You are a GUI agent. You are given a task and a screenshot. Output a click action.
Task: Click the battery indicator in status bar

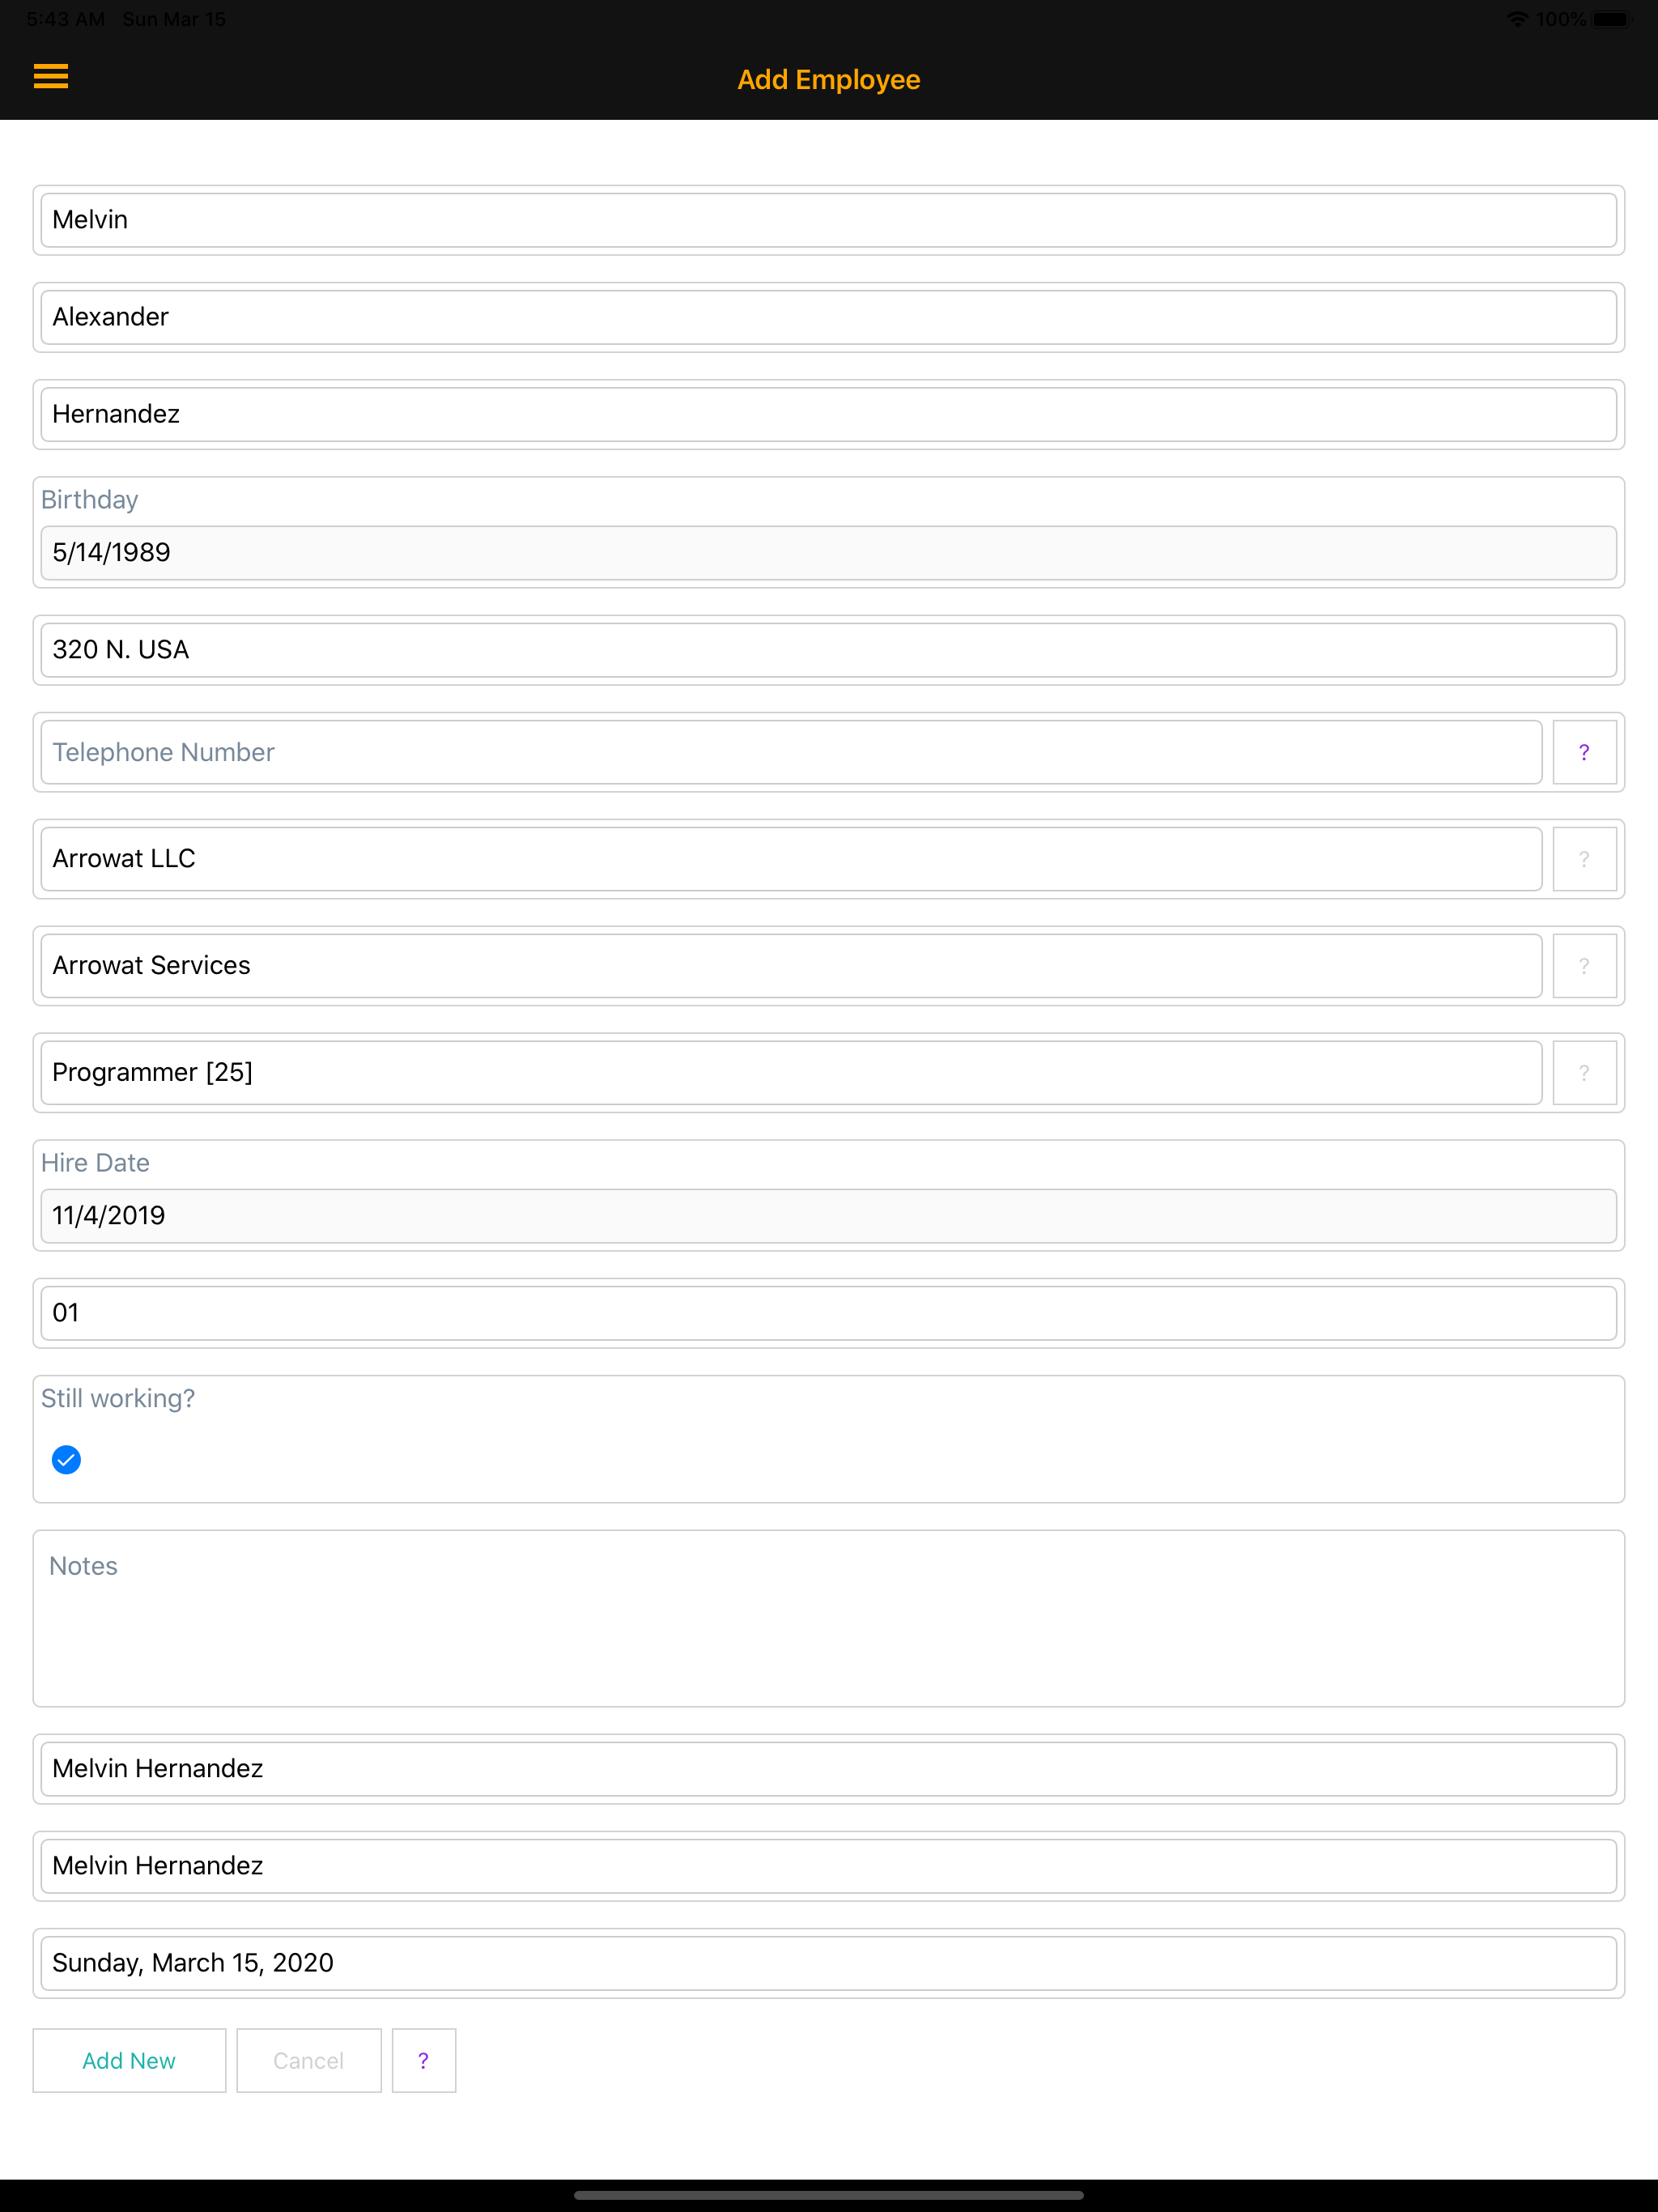[x=1612, y=18]
